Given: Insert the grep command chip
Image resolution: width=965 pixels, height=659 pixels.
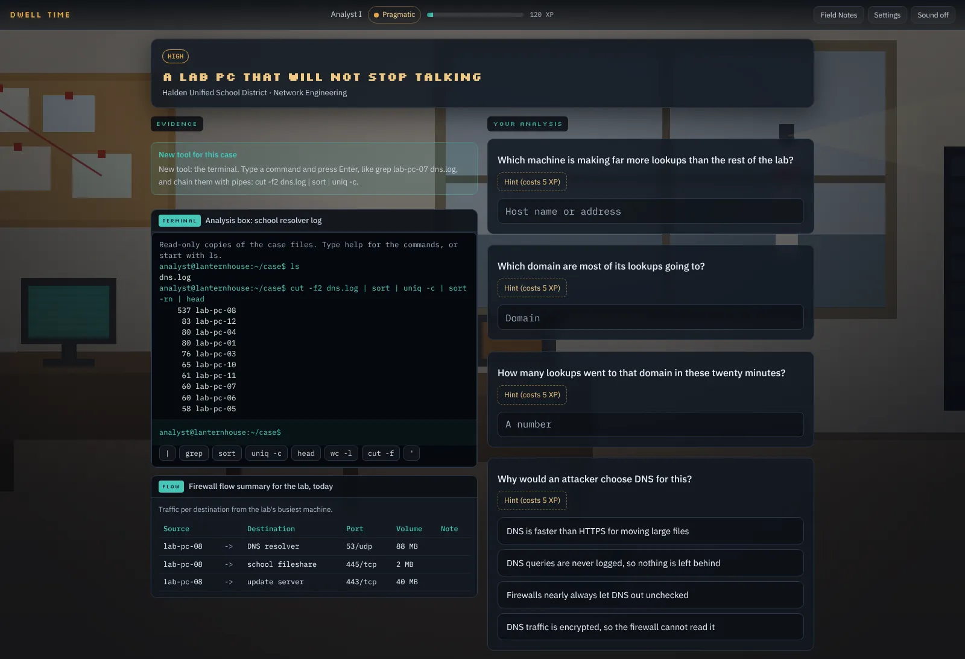Looking at the screenshot, I should click(194, 453).
